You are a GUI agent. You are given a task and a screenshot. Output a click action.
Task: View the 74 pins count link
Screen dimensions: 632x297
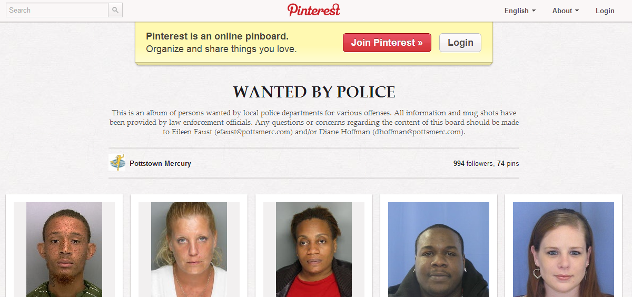(x=508, y=164)
